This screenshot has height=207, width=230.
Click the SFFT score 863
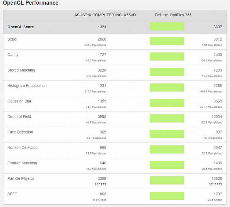point(103,194)
